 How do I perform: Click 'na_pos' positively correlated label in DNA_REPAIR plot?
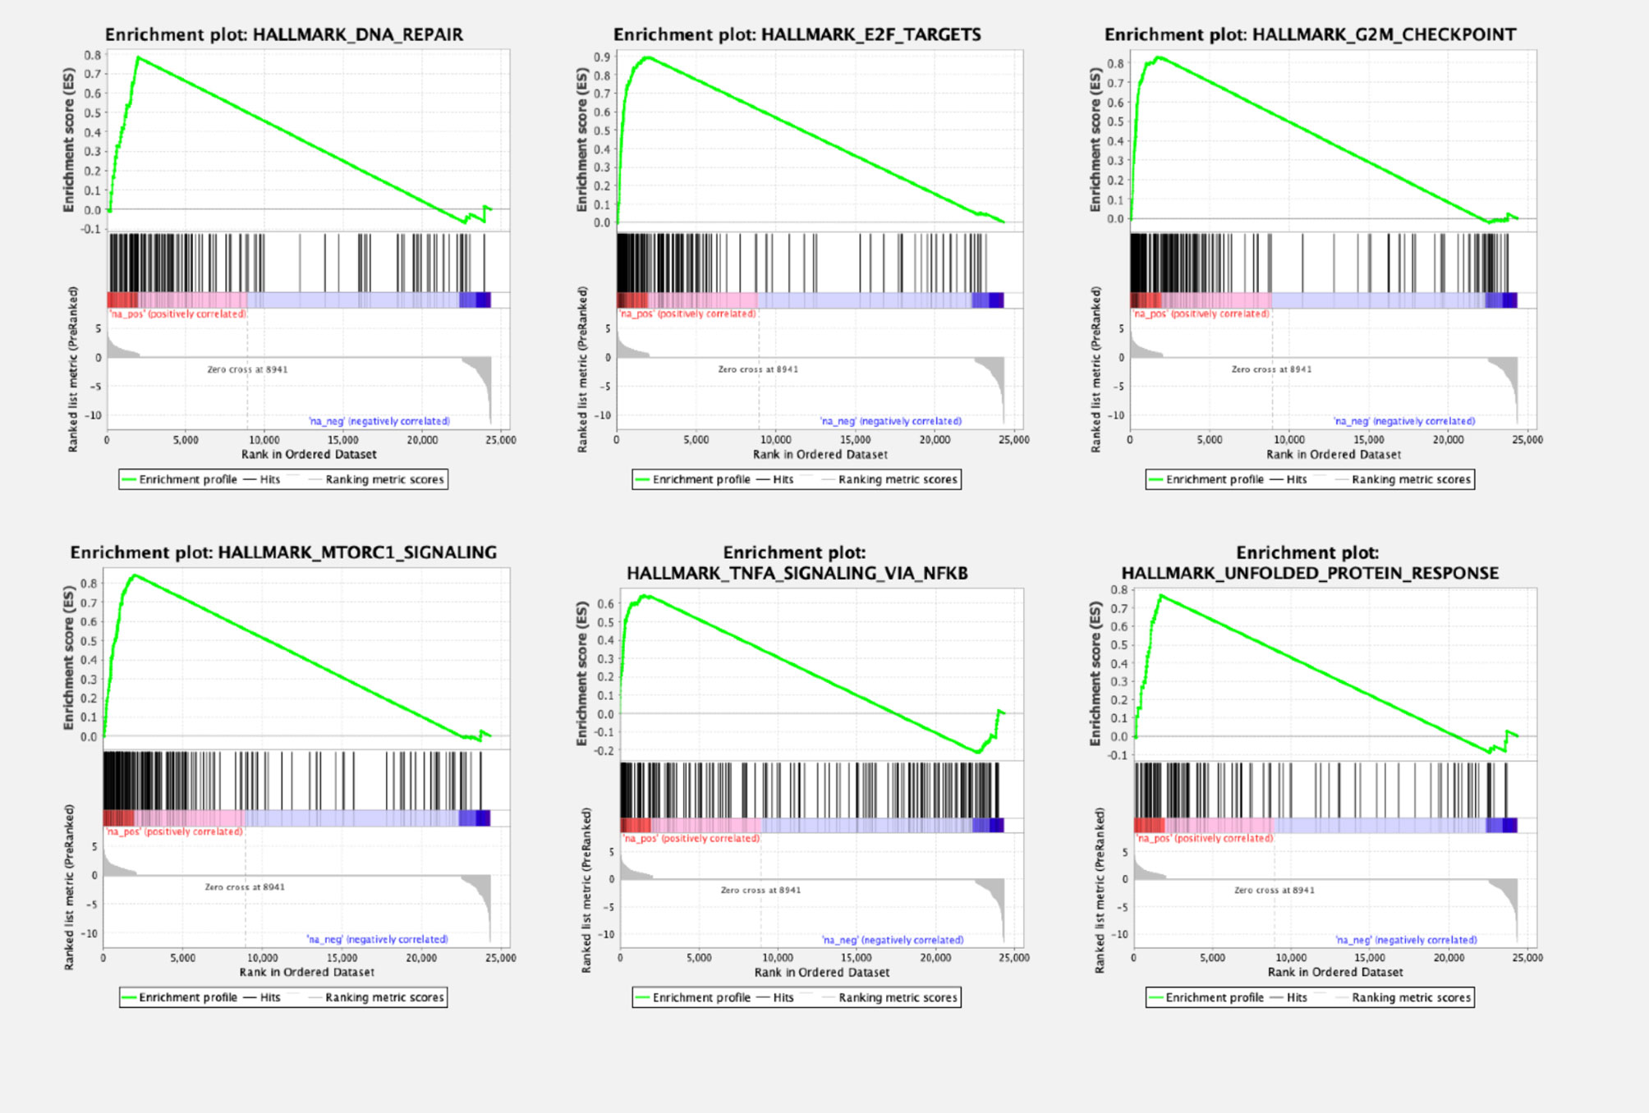tap(178, 314)
